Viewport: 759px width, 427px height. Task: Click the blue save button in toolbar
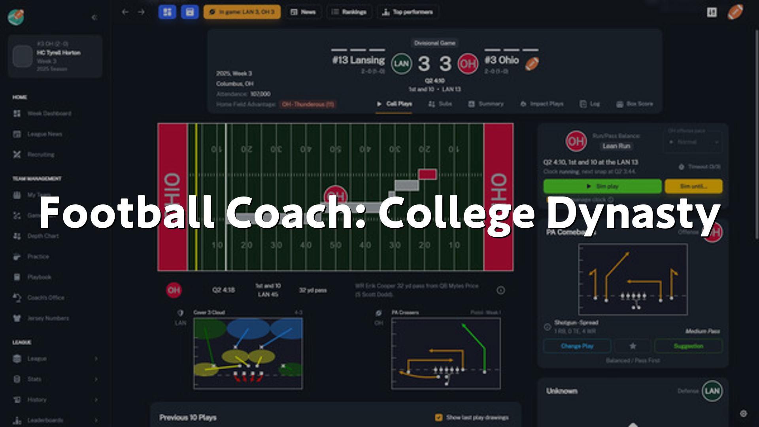point(190,12)
